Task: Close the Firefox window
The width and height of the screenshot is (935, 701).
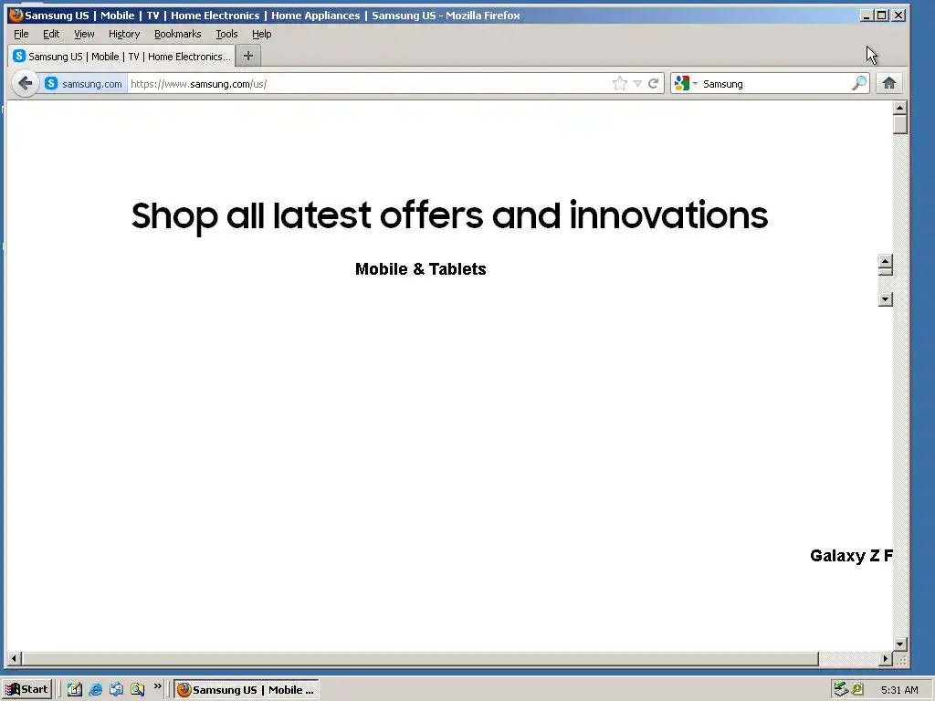Action: pos(898,16)
